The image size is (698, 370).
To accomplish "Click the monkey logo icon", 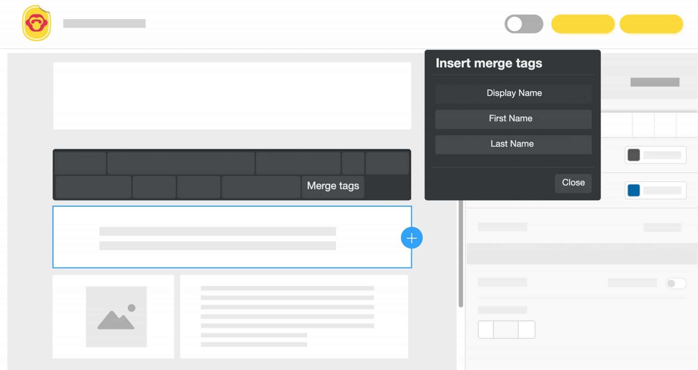I will [36, 23].
